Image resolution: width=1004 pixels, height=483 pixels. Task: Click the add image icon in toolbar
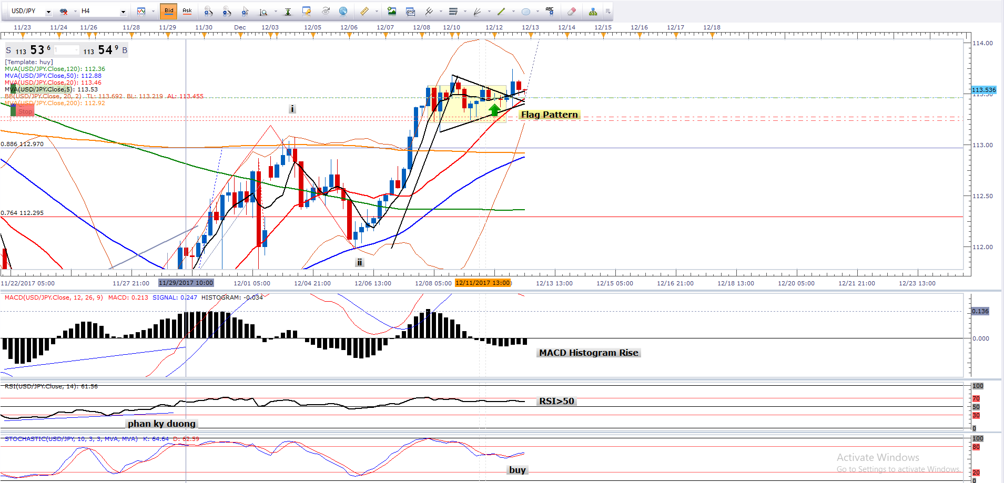tap(391, 11)
